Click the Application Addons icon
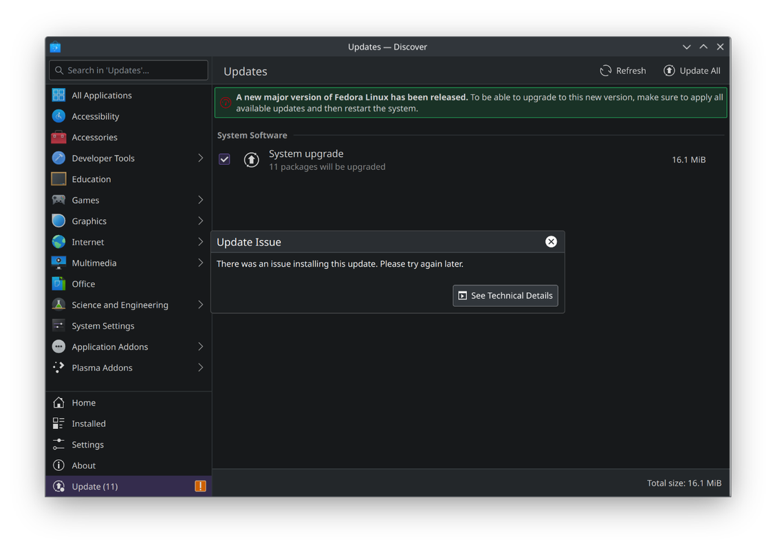This screenshot has width=775, height=550. [58, 346]
